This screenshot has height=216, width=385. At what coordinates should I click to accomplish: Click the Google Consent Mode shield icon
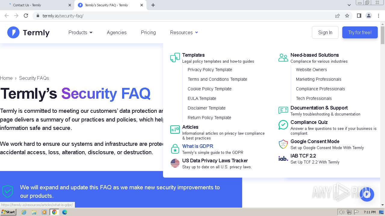click(283, 144)
